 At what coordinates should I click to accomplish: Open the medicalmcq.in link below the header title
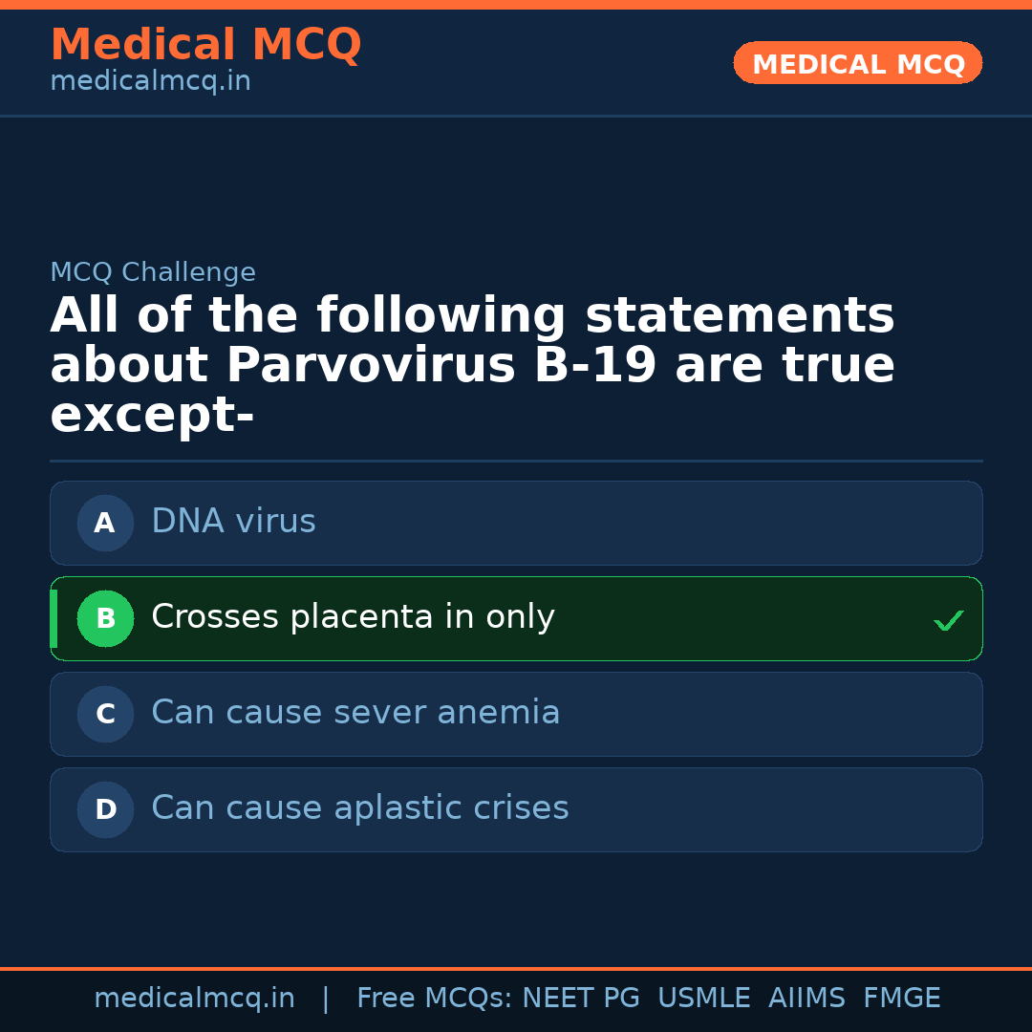[150, 82]
